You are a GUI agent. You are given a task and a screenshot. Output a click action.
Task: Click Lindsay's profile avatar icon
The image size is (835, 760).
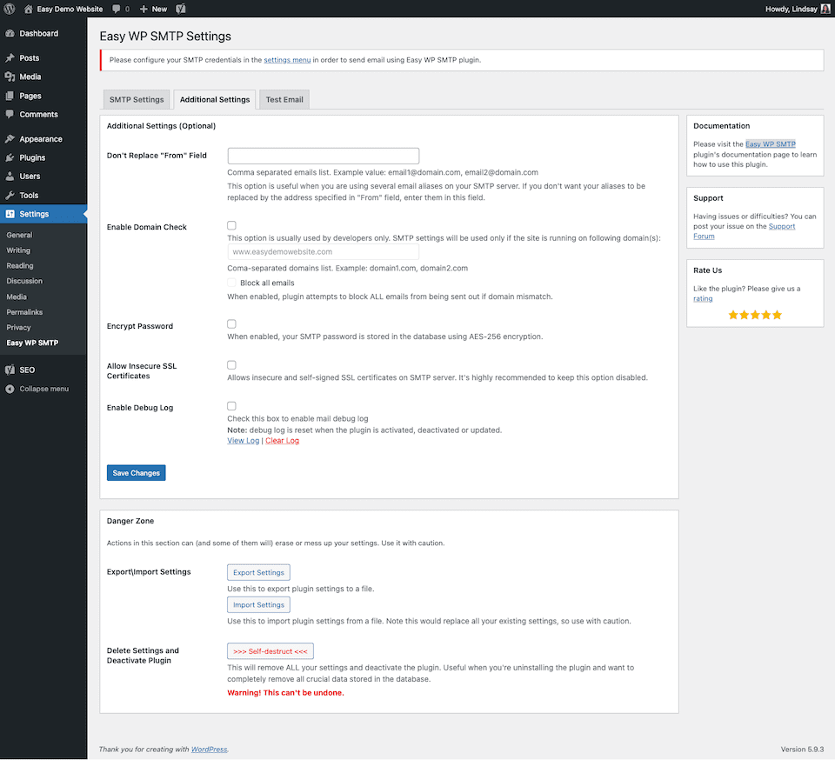(825, 9)
